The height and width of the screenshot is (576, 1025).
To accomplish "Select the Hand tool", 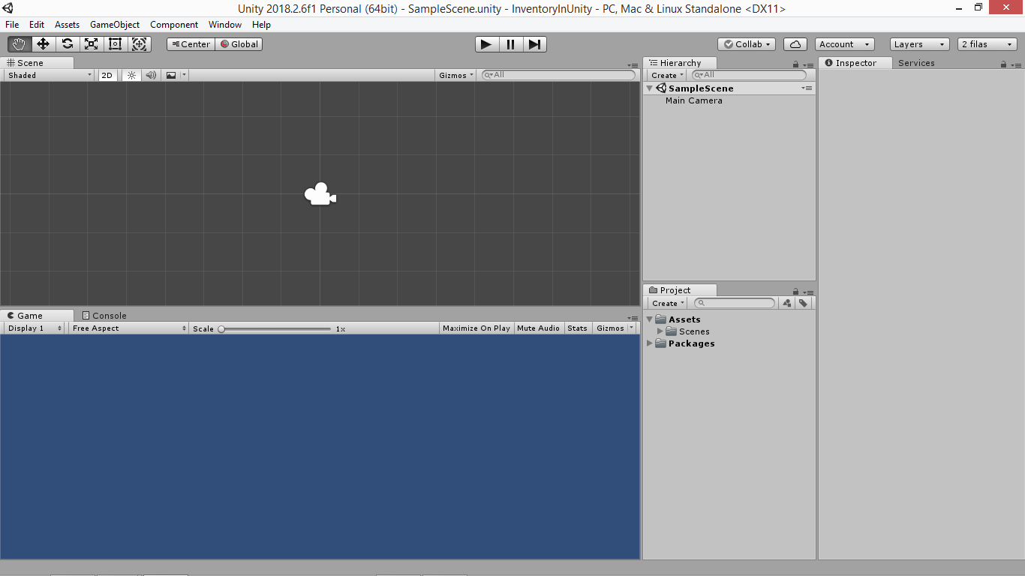I will point(20,44).
